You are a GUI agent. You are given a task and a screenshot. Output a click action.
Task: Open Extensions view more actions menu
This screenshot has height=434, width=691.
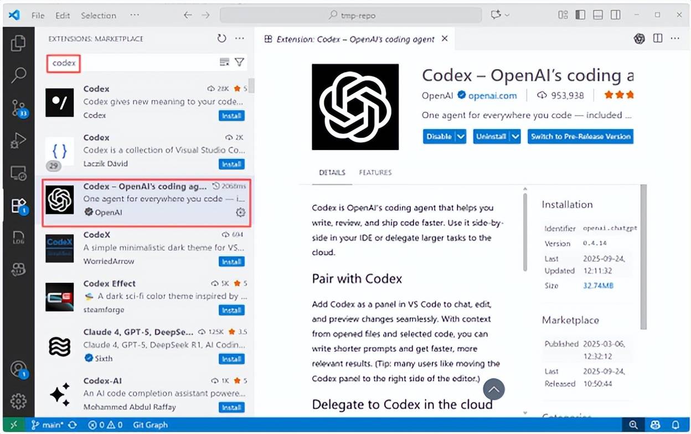[x=240, y=39]
